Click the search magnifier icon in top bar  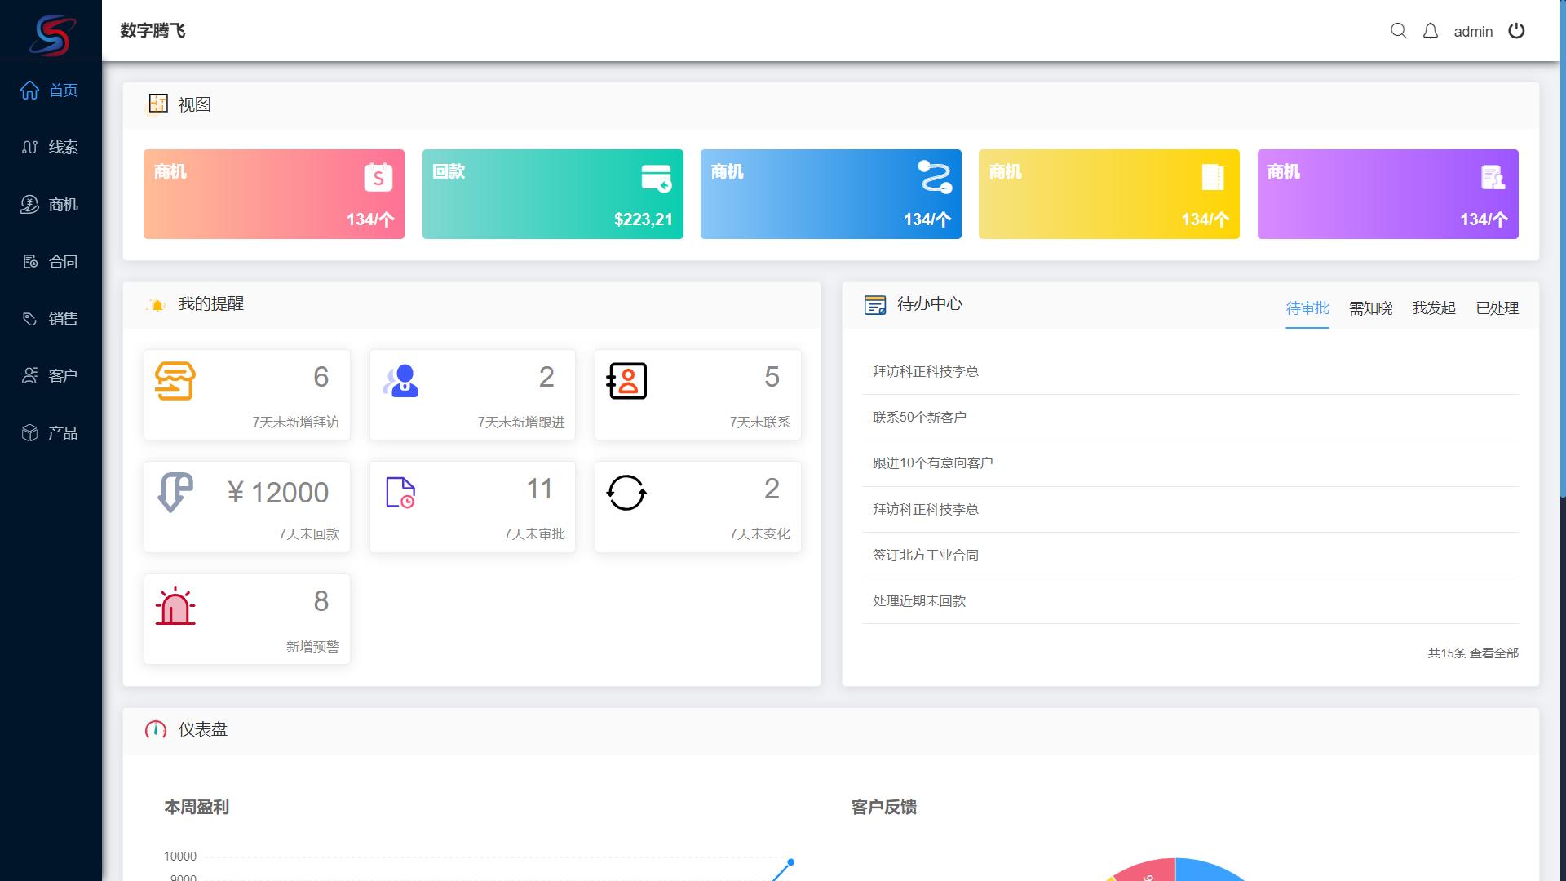pos(1399,31)
